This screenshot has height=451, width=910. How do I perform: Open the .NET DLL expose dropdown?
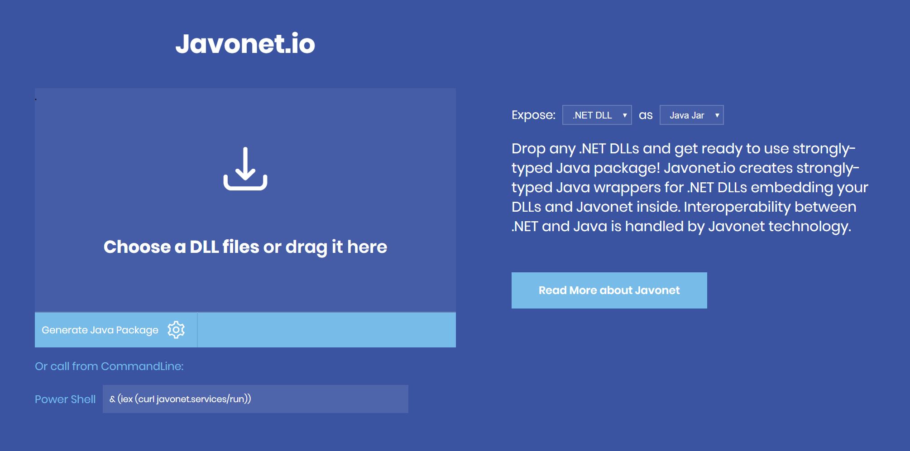597,115
